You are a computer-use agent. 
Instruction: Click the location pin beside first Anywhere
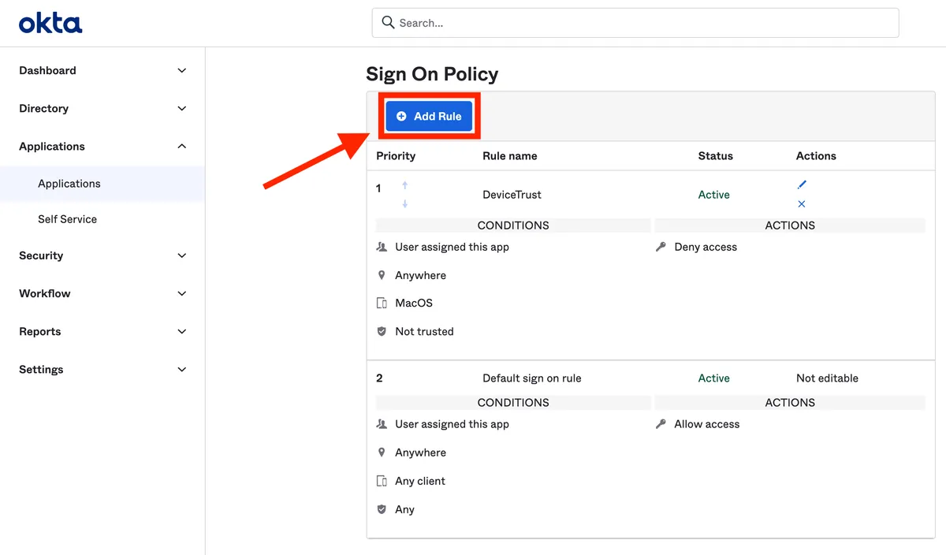tap(382, 275)
